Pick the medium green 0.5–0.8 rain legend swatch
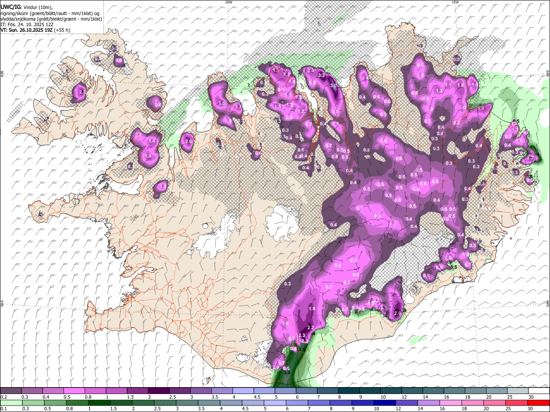Image resolution: width=550 pixels, height=412 pixels. coord(55,403)
